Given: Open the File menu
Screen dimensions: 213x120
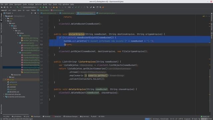Looking at the screenshot, I should 2,4.
